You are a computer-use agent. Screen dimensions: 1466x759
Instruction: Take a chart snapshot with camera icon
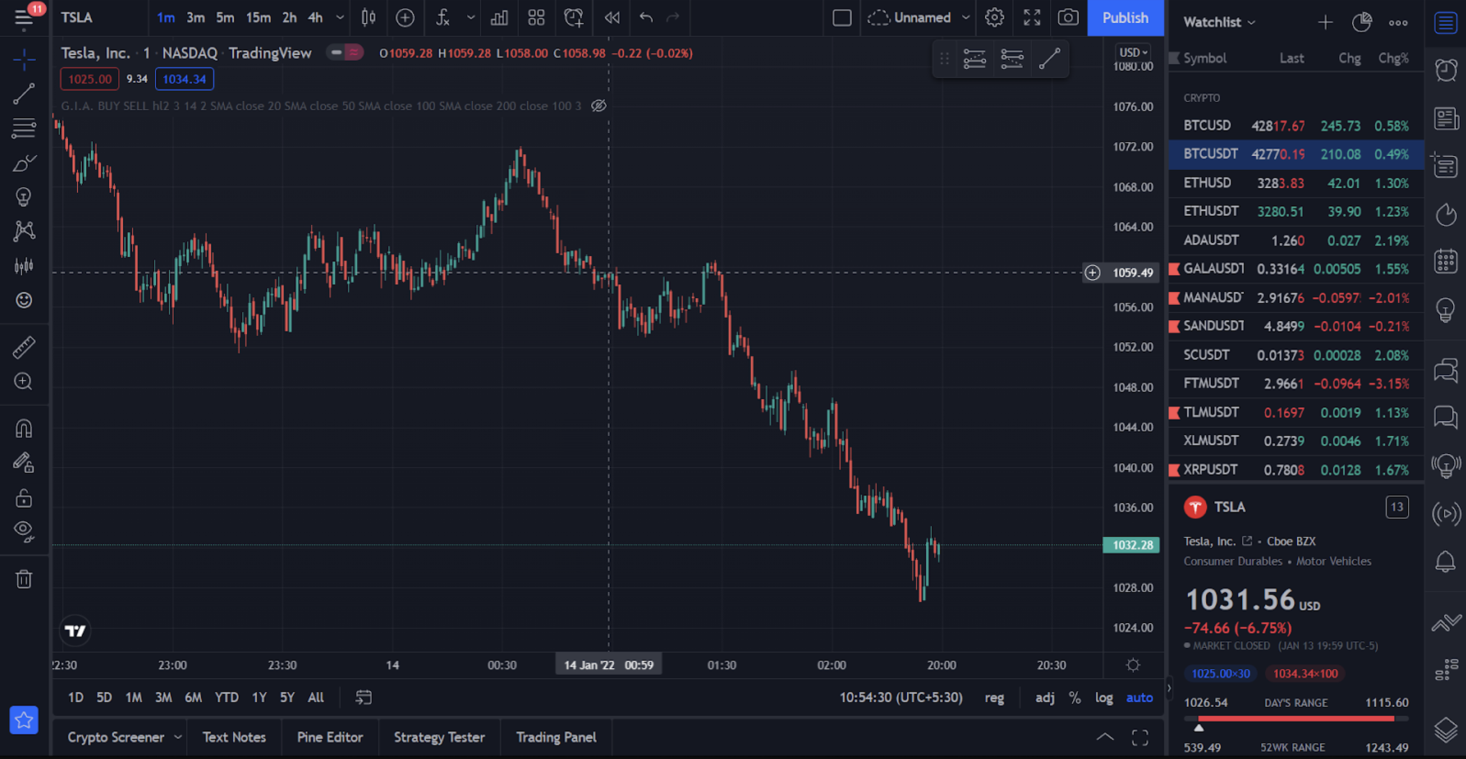(1068, 18)
